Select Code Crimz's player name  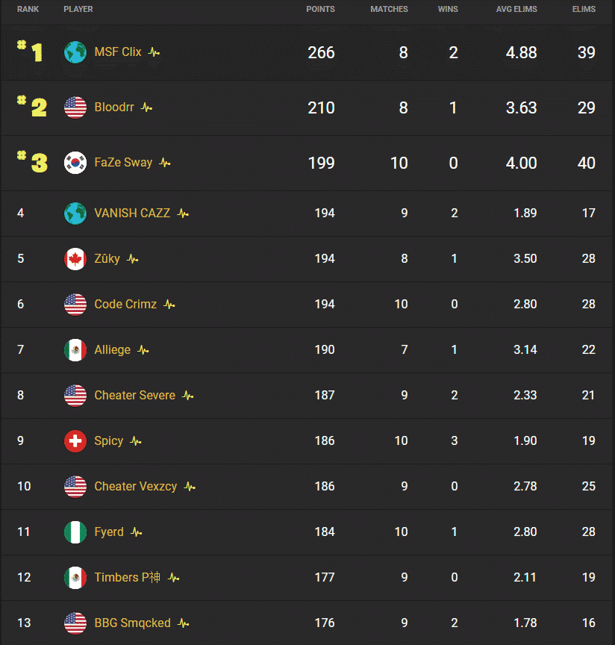[125, 304]
